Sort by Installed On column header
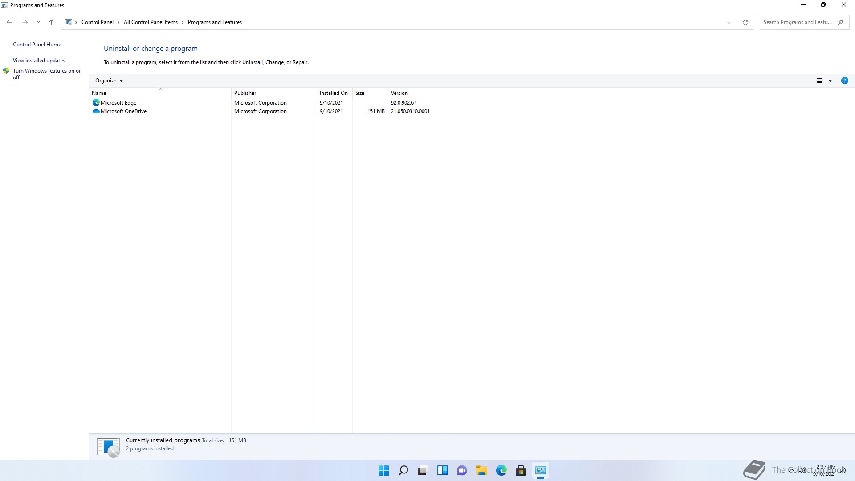 coord(334,93)
